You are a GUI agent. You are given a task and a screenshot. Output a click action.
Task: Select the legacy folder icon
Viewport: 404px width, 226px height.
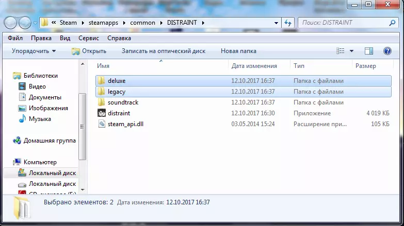pos(101,92)
